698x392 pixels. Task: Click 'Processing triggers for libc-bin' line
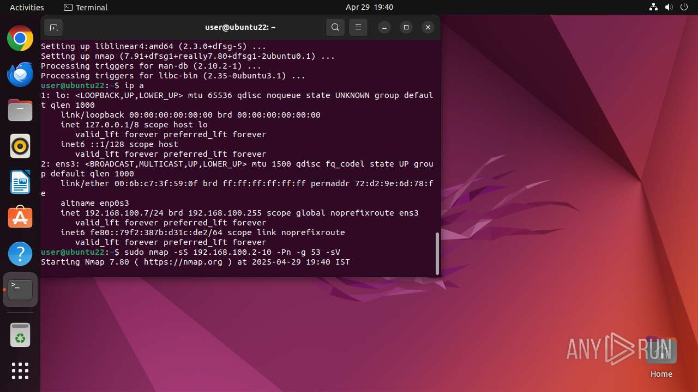(x=173, y=76)
